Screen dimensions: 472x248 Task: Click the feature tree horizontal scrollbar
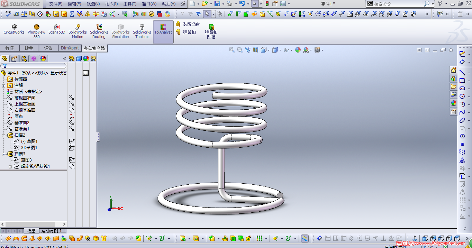34,224
